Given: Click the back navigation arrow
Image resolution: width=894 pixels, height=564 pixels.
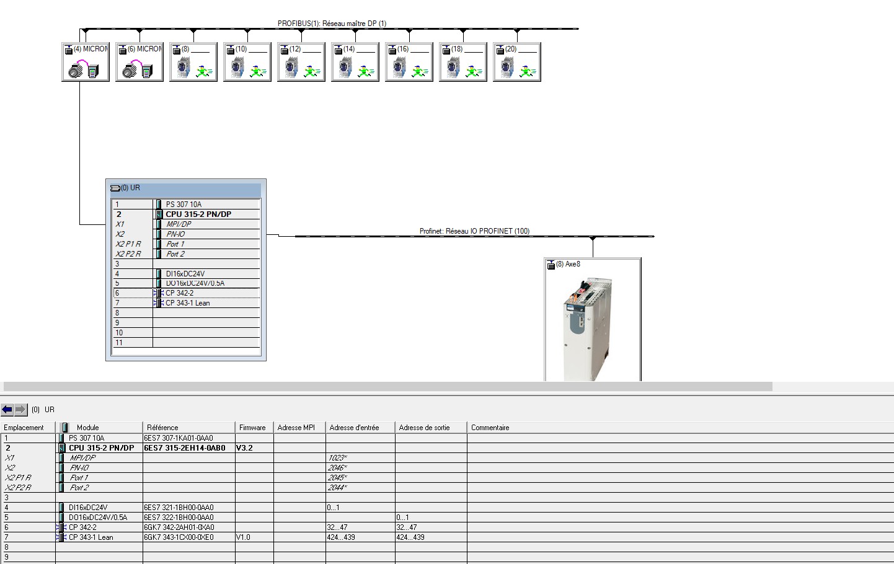Looking at the screenshot, I should coord(7,410).
